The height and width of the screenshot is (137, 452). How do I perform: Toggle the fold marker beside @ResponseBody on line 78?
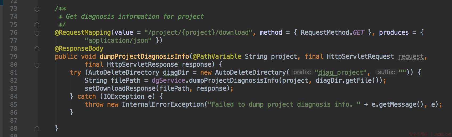coord(37,49)
